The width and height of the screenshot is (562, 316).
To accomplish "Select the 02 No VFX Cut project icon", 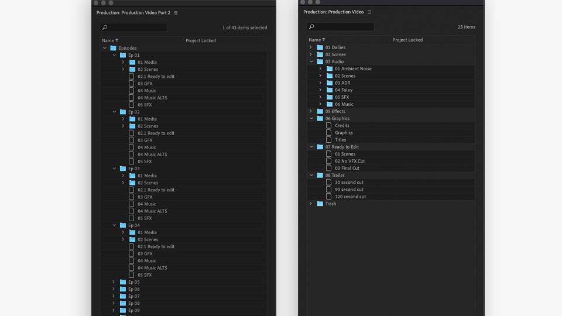I will pos(328,161).
